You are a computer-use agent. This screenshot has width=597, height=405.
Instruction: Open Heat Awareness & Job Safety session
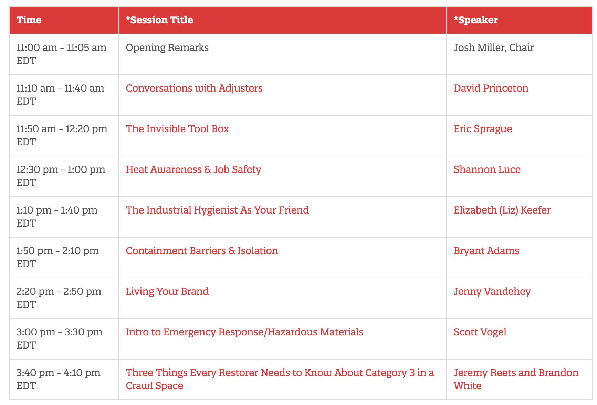point(193,169)
